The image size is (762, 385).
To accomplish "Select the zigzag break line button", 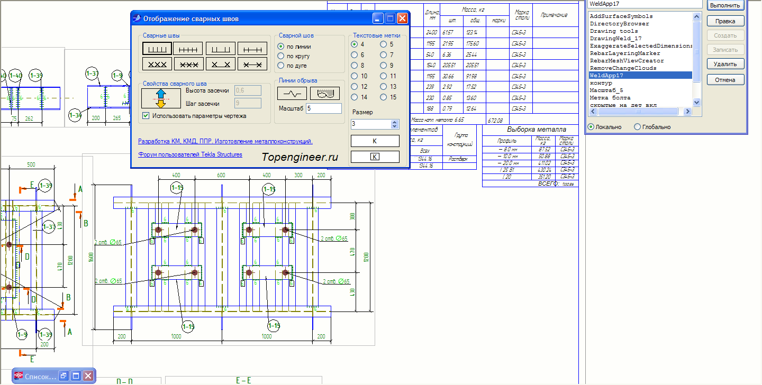I will (292, 94).
